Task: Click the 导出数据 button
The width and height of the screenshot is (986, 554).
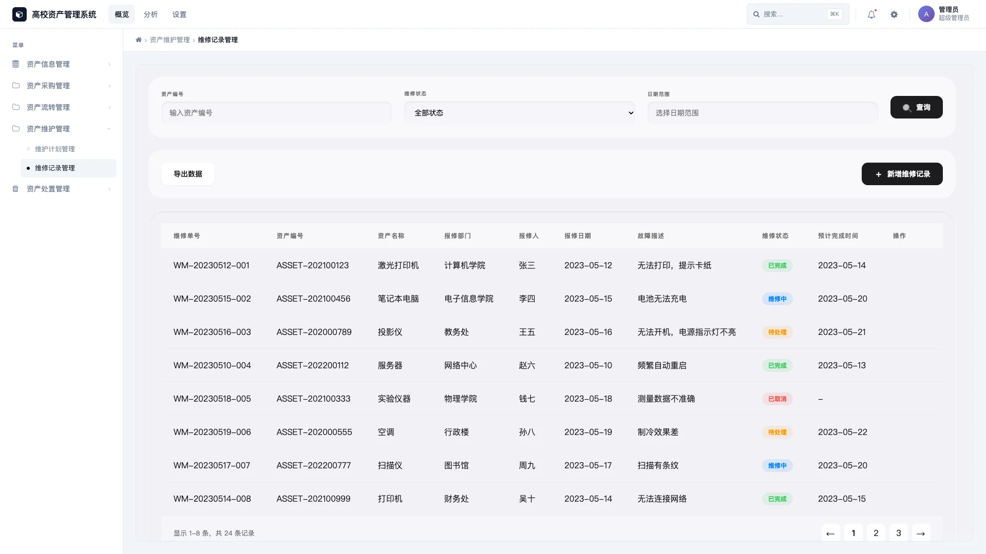Action: (187, 173)
